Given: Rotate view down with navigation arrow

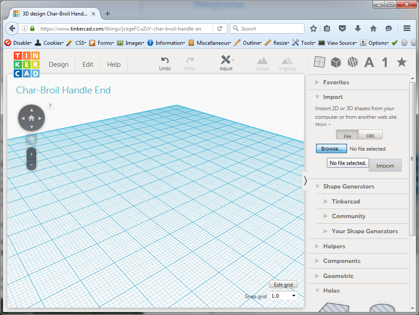Looking at the screenshot, I should point(31,127).
